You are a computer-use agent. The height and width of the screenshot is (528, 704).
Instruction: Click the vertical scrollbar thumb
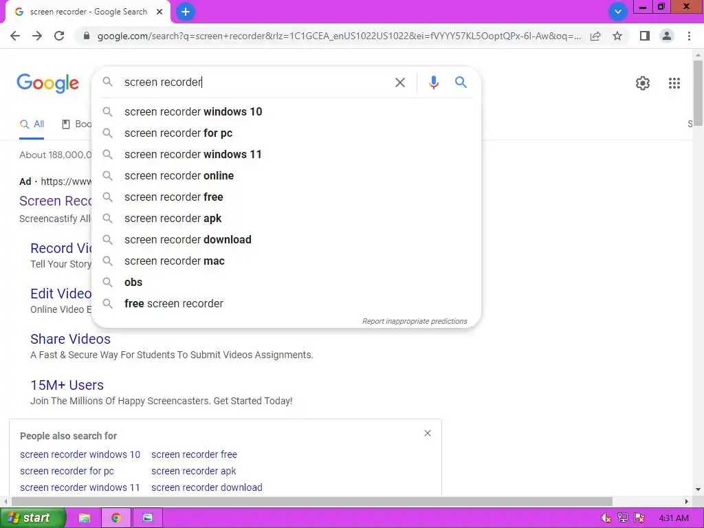698,93
